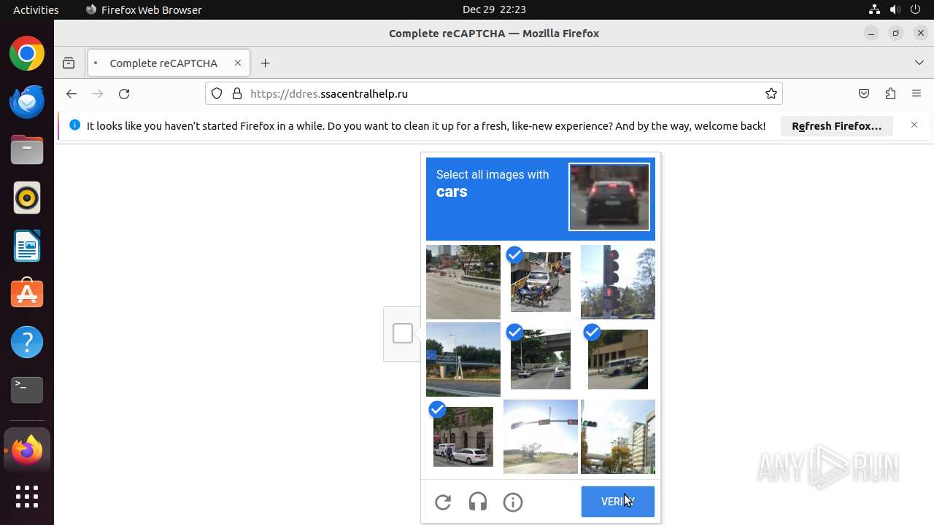Launch Rhythmbox from dock
This screenshot has width=934, height=525.
tap(27, 198)
